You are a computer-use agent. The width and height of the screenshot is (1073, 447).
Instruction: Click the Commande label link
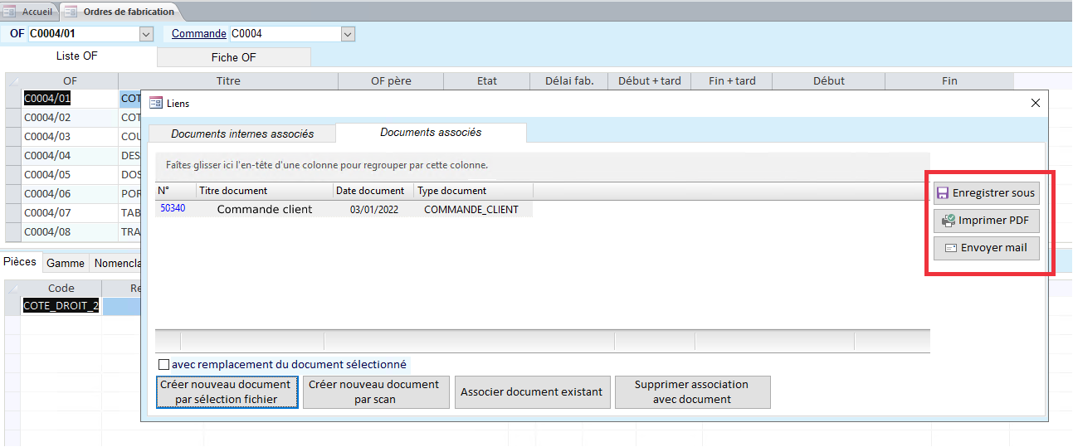click(198, 34)
